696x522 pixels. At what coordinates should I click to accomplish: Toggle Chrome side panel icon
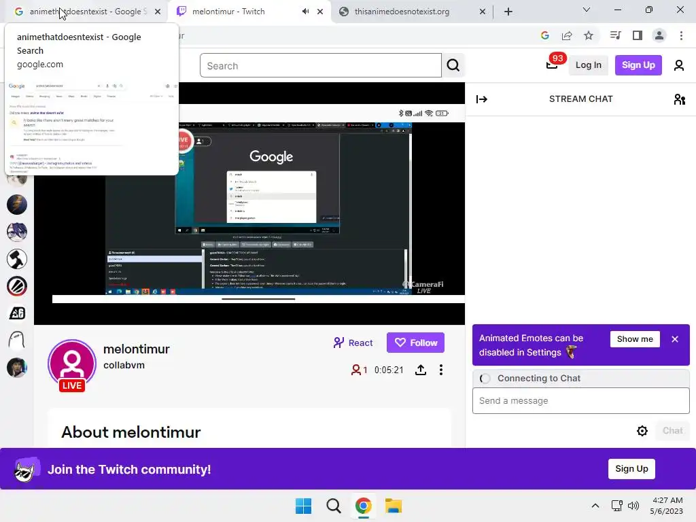click(638, 35)
